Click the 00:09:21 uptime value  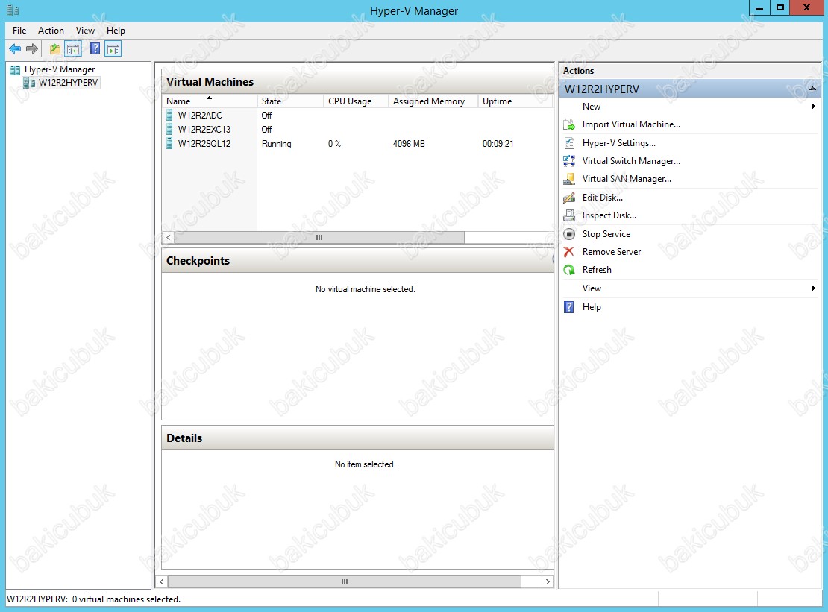click(498, 144)
